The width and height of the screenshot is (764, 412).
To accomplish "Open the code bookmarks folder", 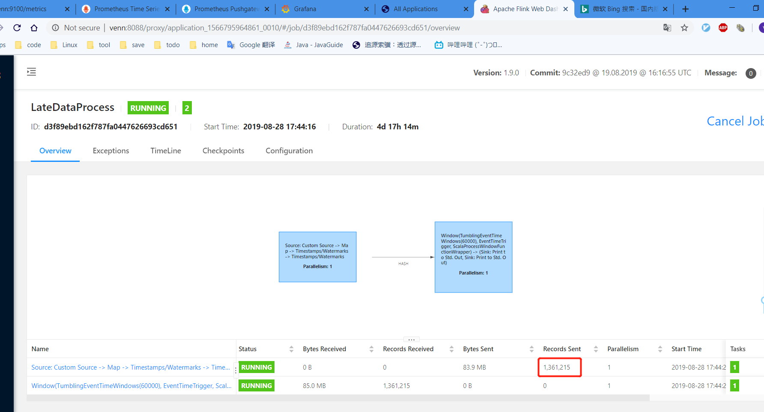I will [27, 45].
